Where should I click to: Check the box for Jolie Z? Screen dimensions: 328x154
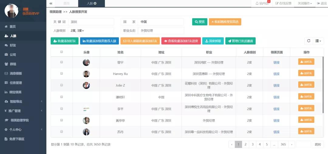[x=61, y=85]
